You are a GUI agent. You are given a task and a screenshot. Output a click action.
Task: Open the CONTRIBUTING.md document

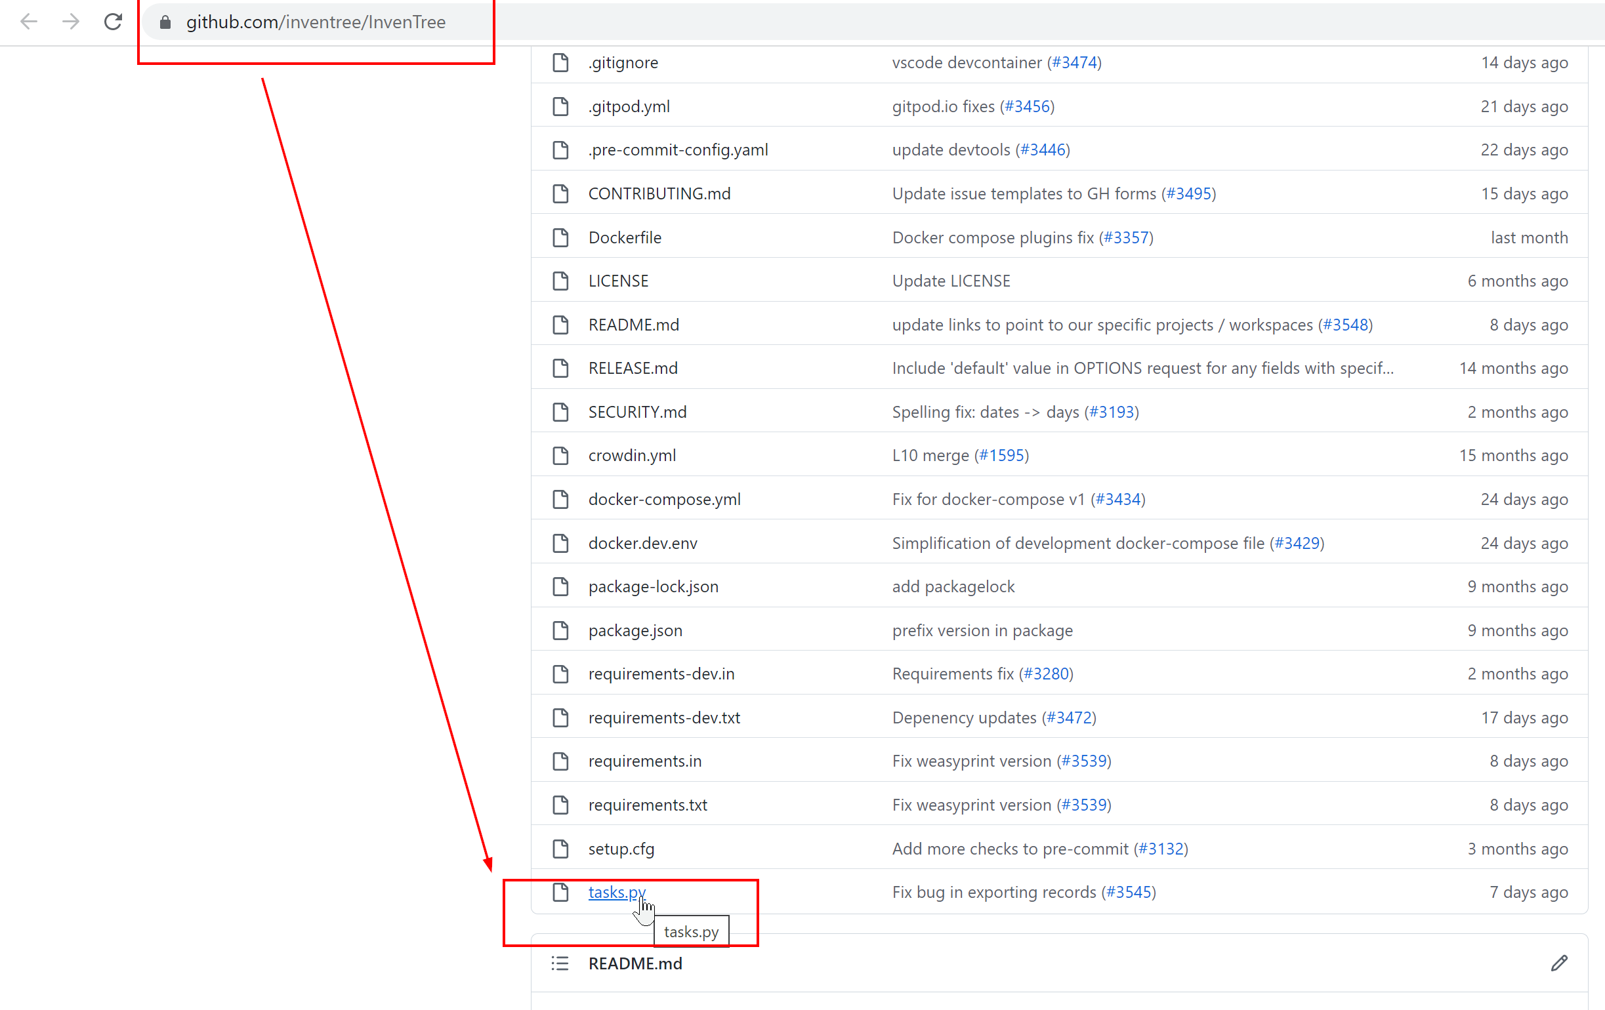click(x=659, y=193)
